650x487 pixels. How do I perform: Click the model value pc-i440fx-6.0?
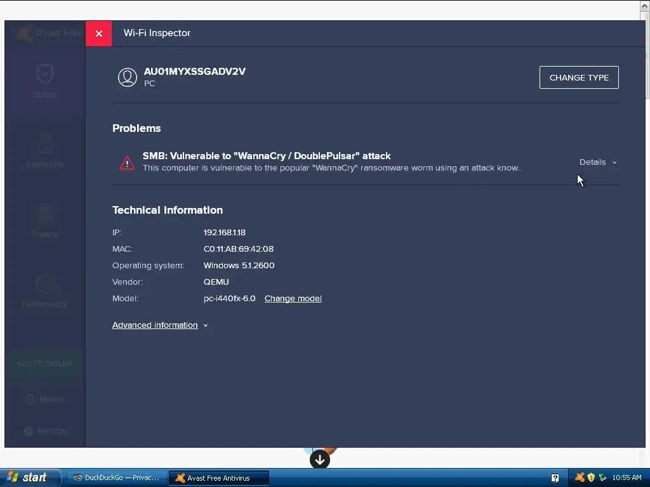click(229, 299)
